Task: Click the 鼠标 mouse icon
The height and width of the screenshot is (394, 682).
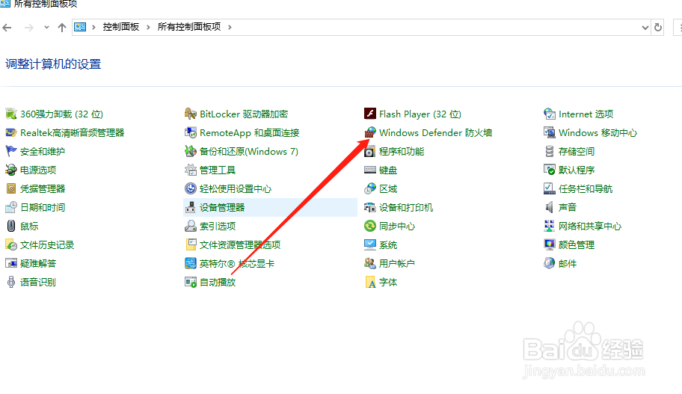Action: [11, 226]
